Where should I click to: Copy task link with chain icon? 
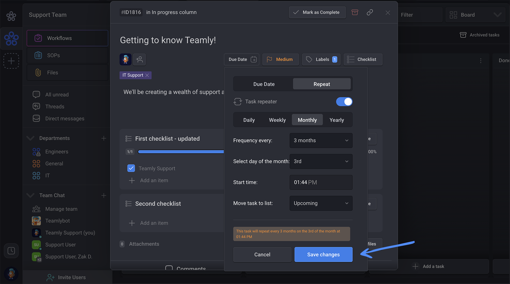pos(370,12)
